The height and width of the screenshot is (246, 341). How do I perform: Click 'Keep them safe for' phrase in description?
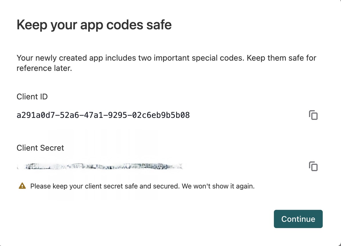(281, 58)
